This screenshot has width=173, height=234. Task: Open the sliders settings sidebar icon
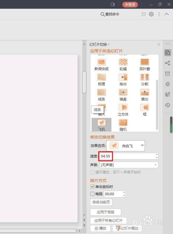click(167, 94)
